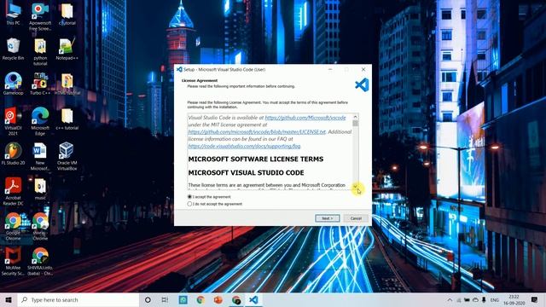Viewport: 546px width, 307px height.
Task: Launch the Google Chrome desktop shortcut
Action: [13, 227]
